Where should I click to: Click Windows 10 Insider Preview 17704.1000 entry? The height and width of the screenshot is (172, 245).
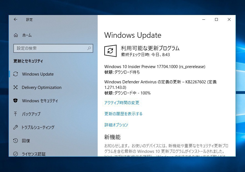[155, 67]
